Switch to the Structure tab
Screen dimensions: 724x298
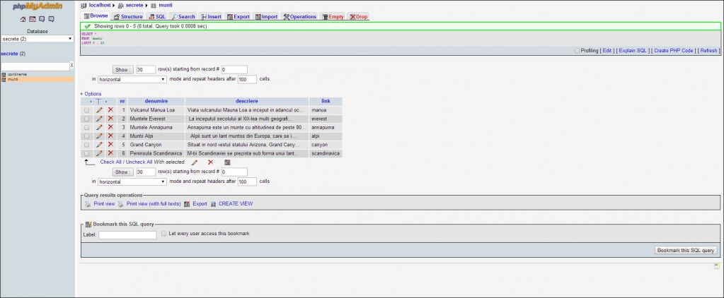(128, 16)
